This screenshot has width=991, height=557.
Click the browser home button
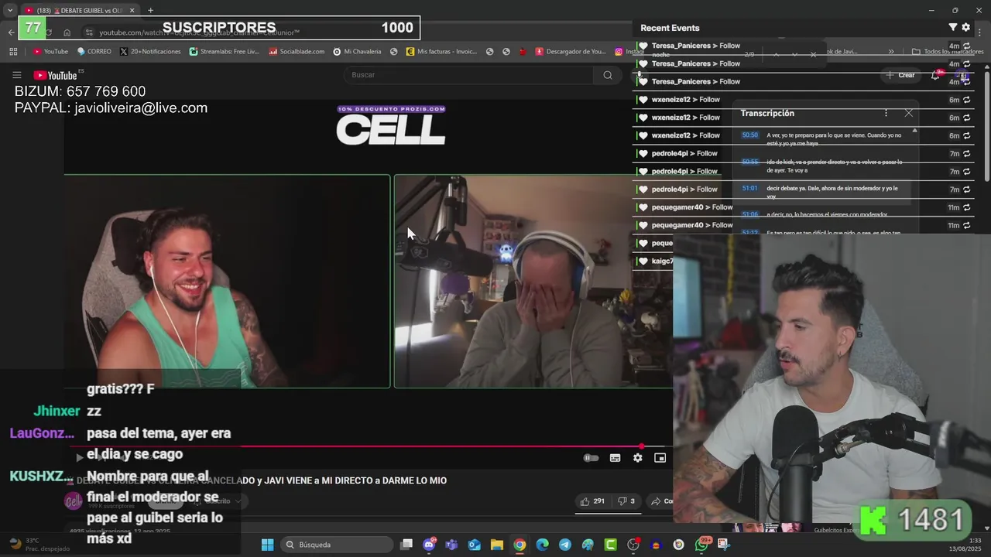67,32
